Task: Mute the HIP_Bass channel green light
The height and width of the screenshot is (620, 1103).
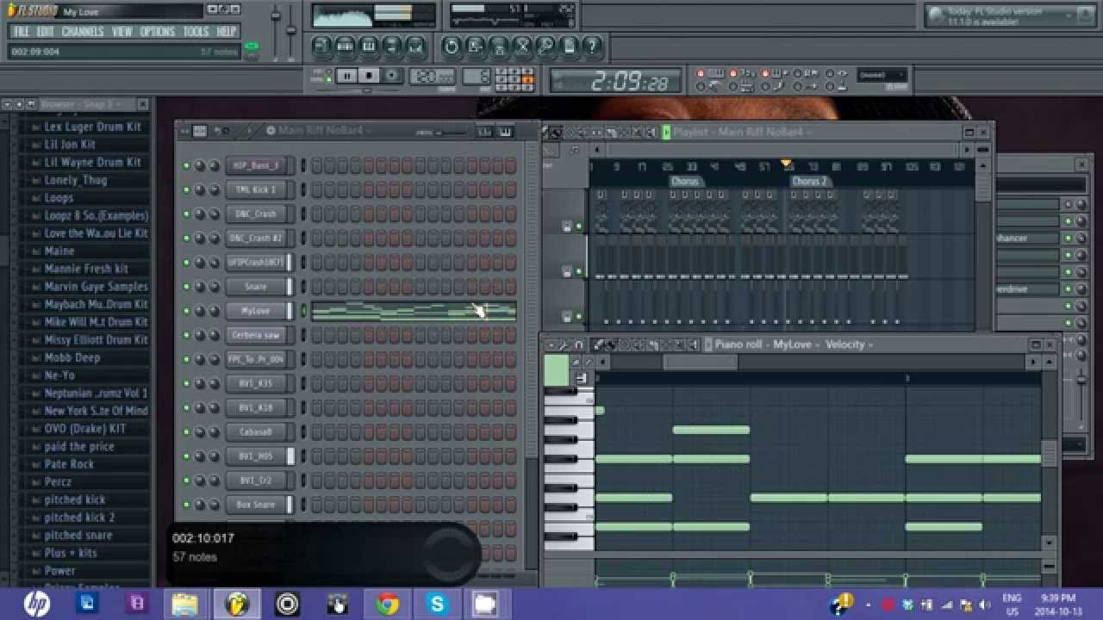Action: coord(186,165)
